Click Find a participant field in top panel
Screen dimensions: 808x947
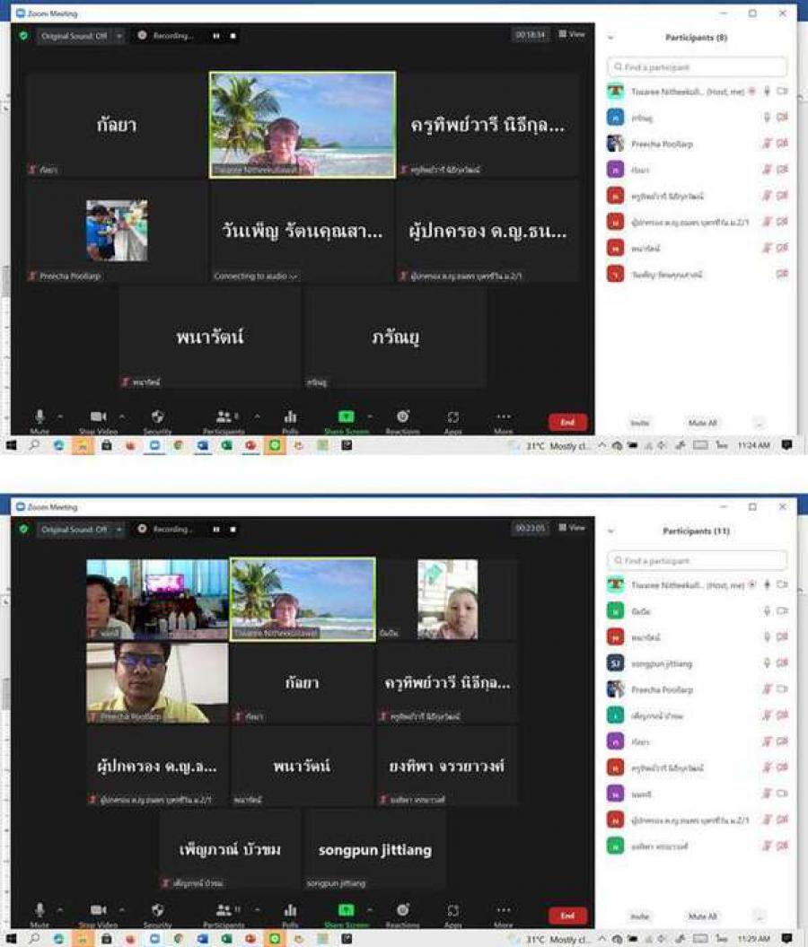tap(698, 67)
